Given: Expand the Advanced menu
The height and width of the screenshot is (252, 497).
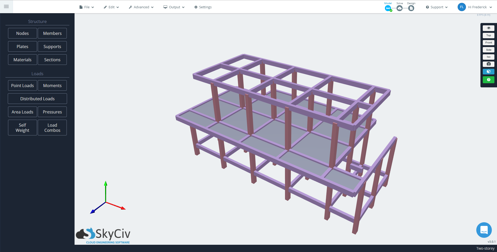Looking at the screenshot, I should tap(141, 7).
